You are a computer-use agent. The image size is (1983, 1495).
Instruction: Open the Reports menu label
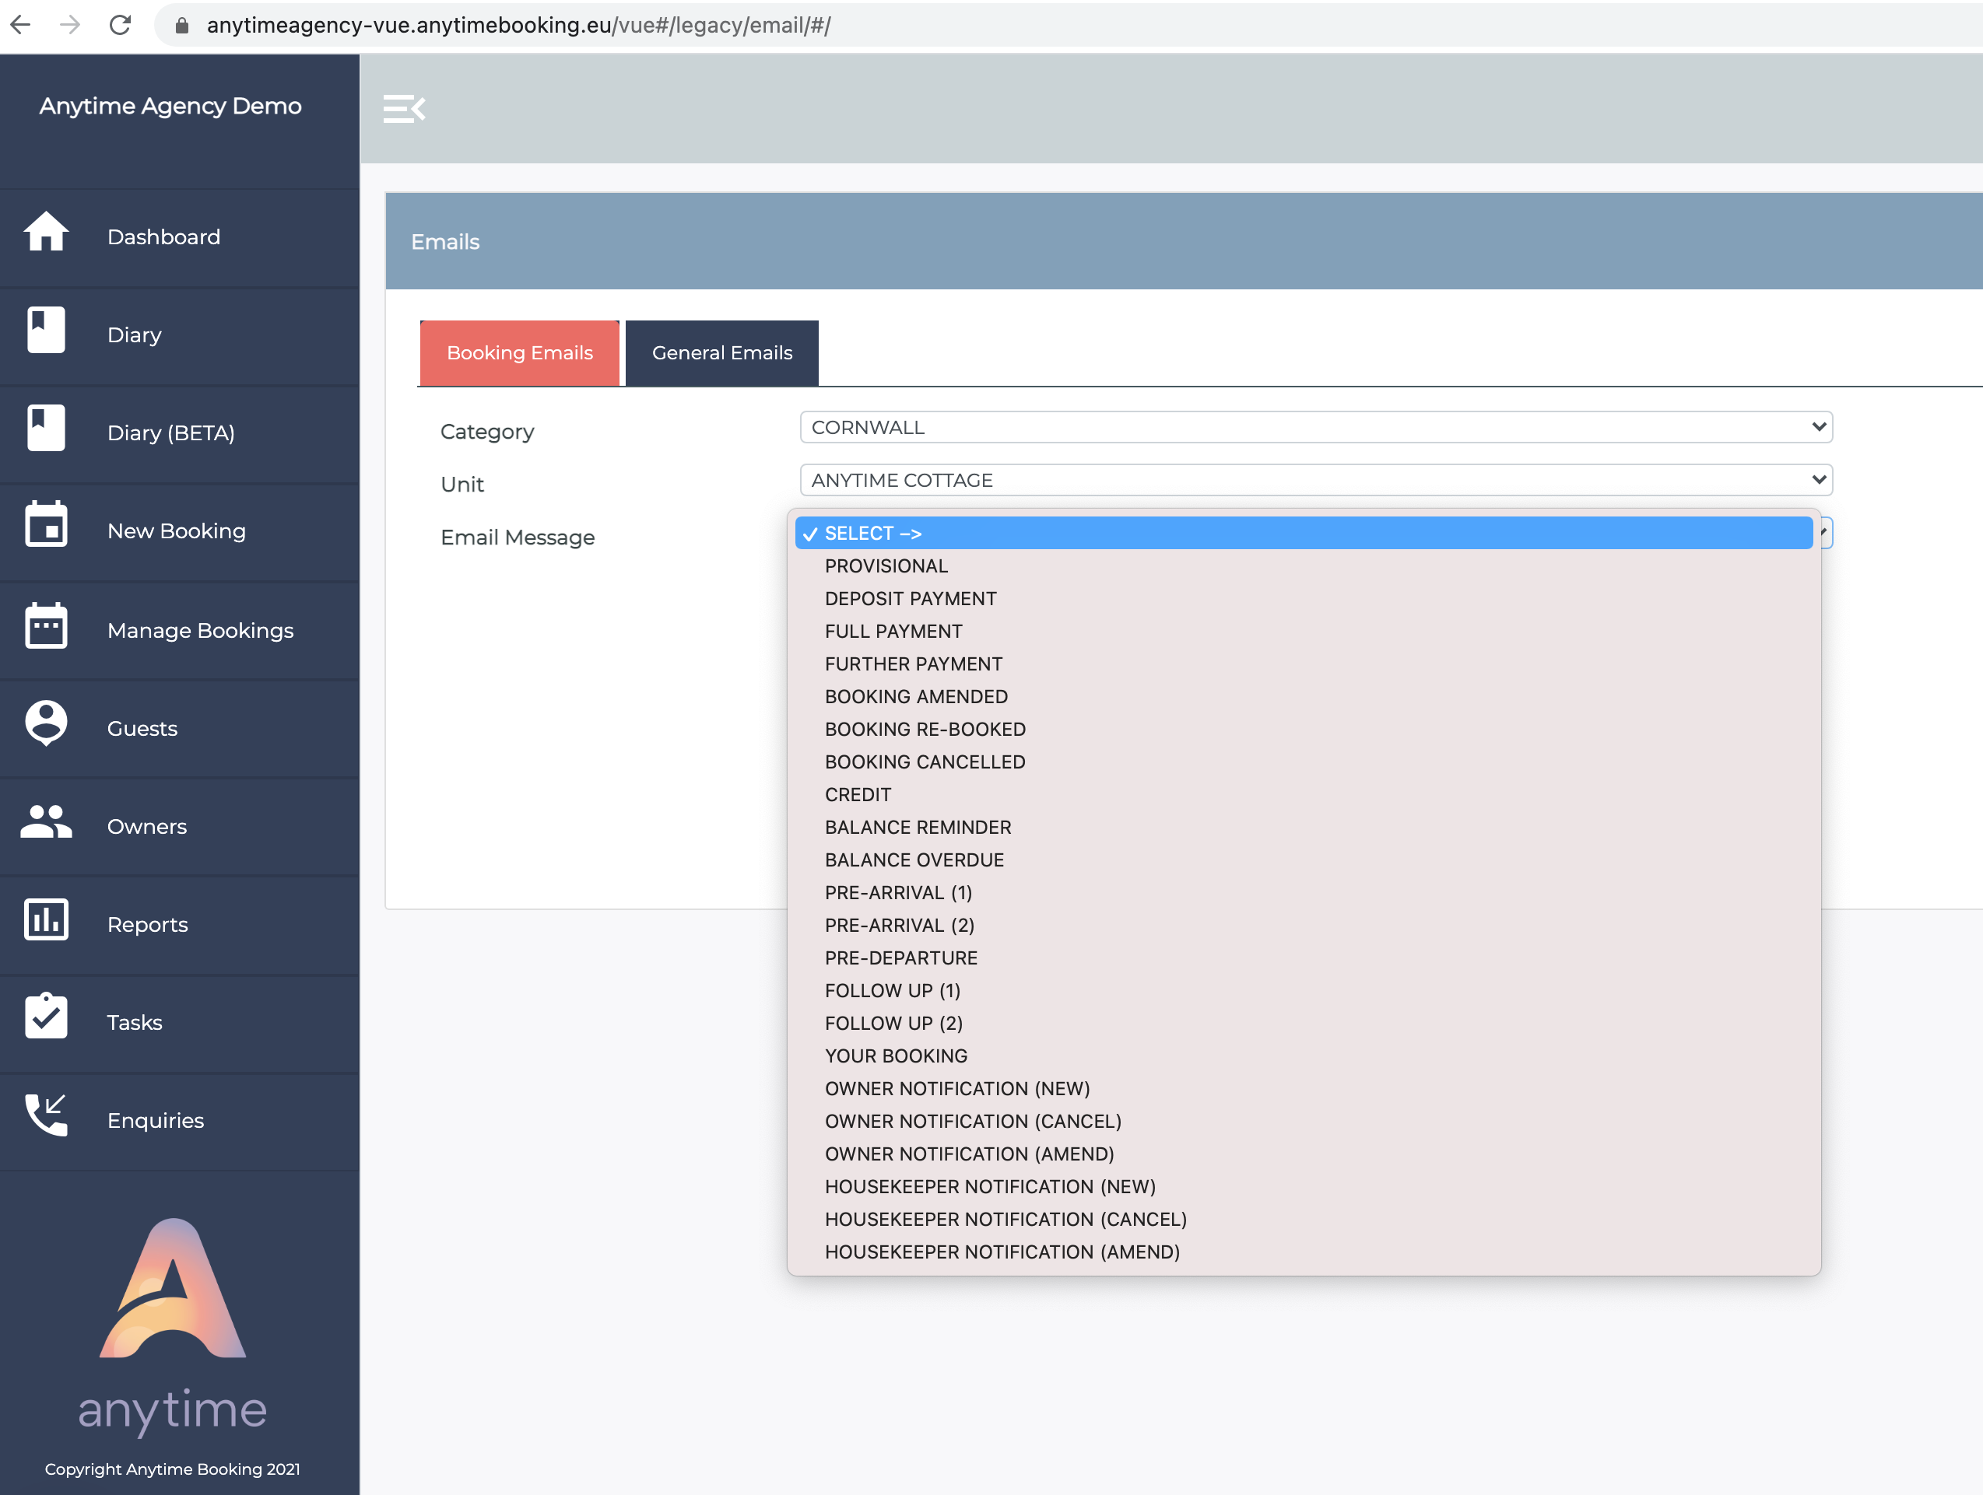pyautogui.click(x=148, y=926)
